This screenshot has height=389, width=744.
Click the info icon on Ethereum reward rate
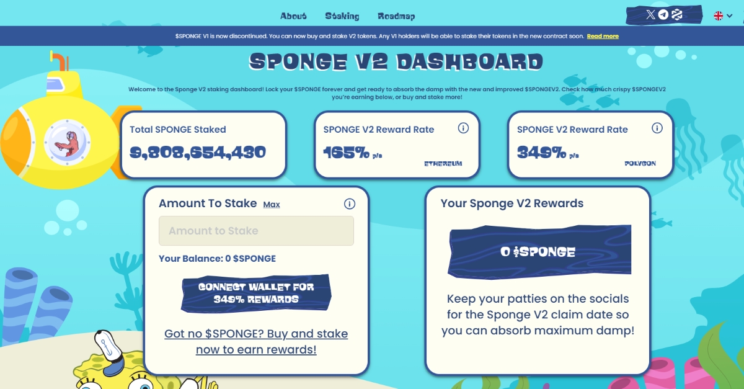coord(463,128)
